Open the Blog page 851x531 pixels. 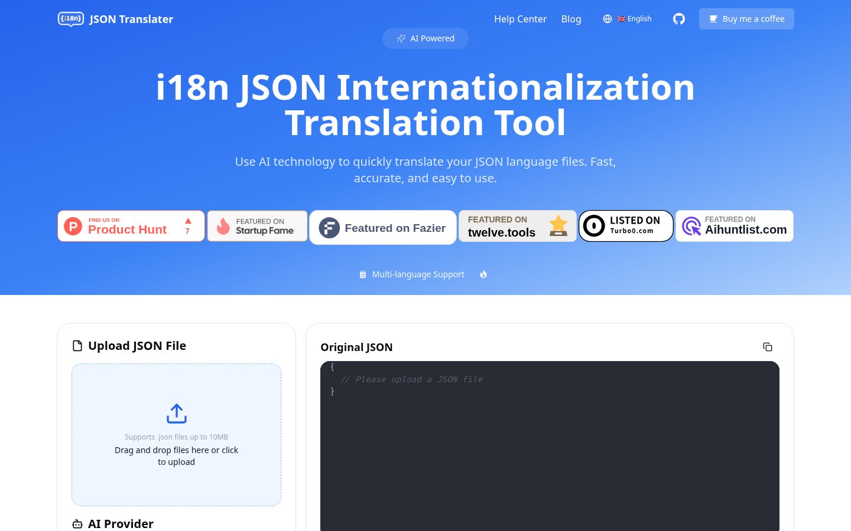point(571,19)
